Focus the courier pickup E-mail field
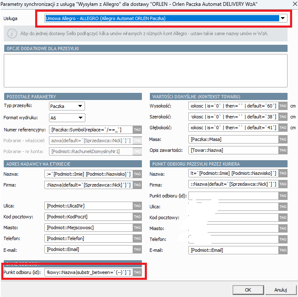298x297 pixels. pos(234,250)
